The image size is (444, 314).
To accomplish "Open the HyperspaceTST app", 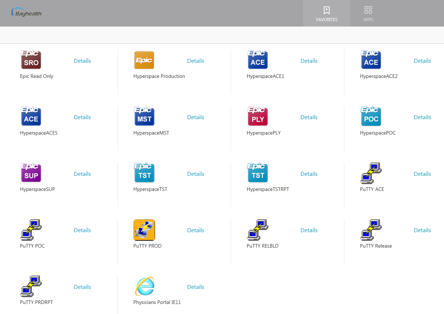I will pos(144,173).
